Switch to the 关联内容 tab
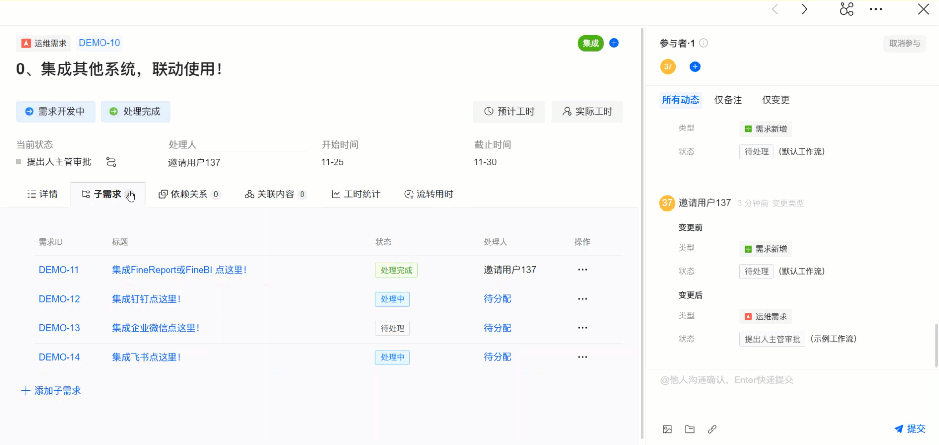This screenshot has height=445, width=939. pos(275,194)
